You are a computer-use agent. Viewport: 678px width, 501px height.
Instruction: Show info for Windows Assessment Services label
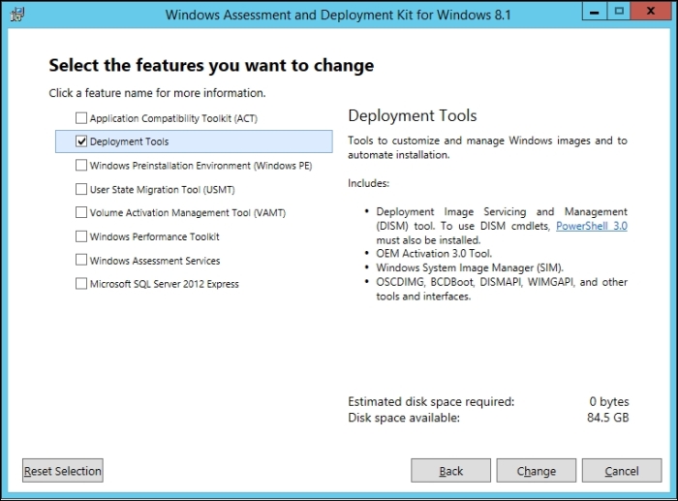155,261
